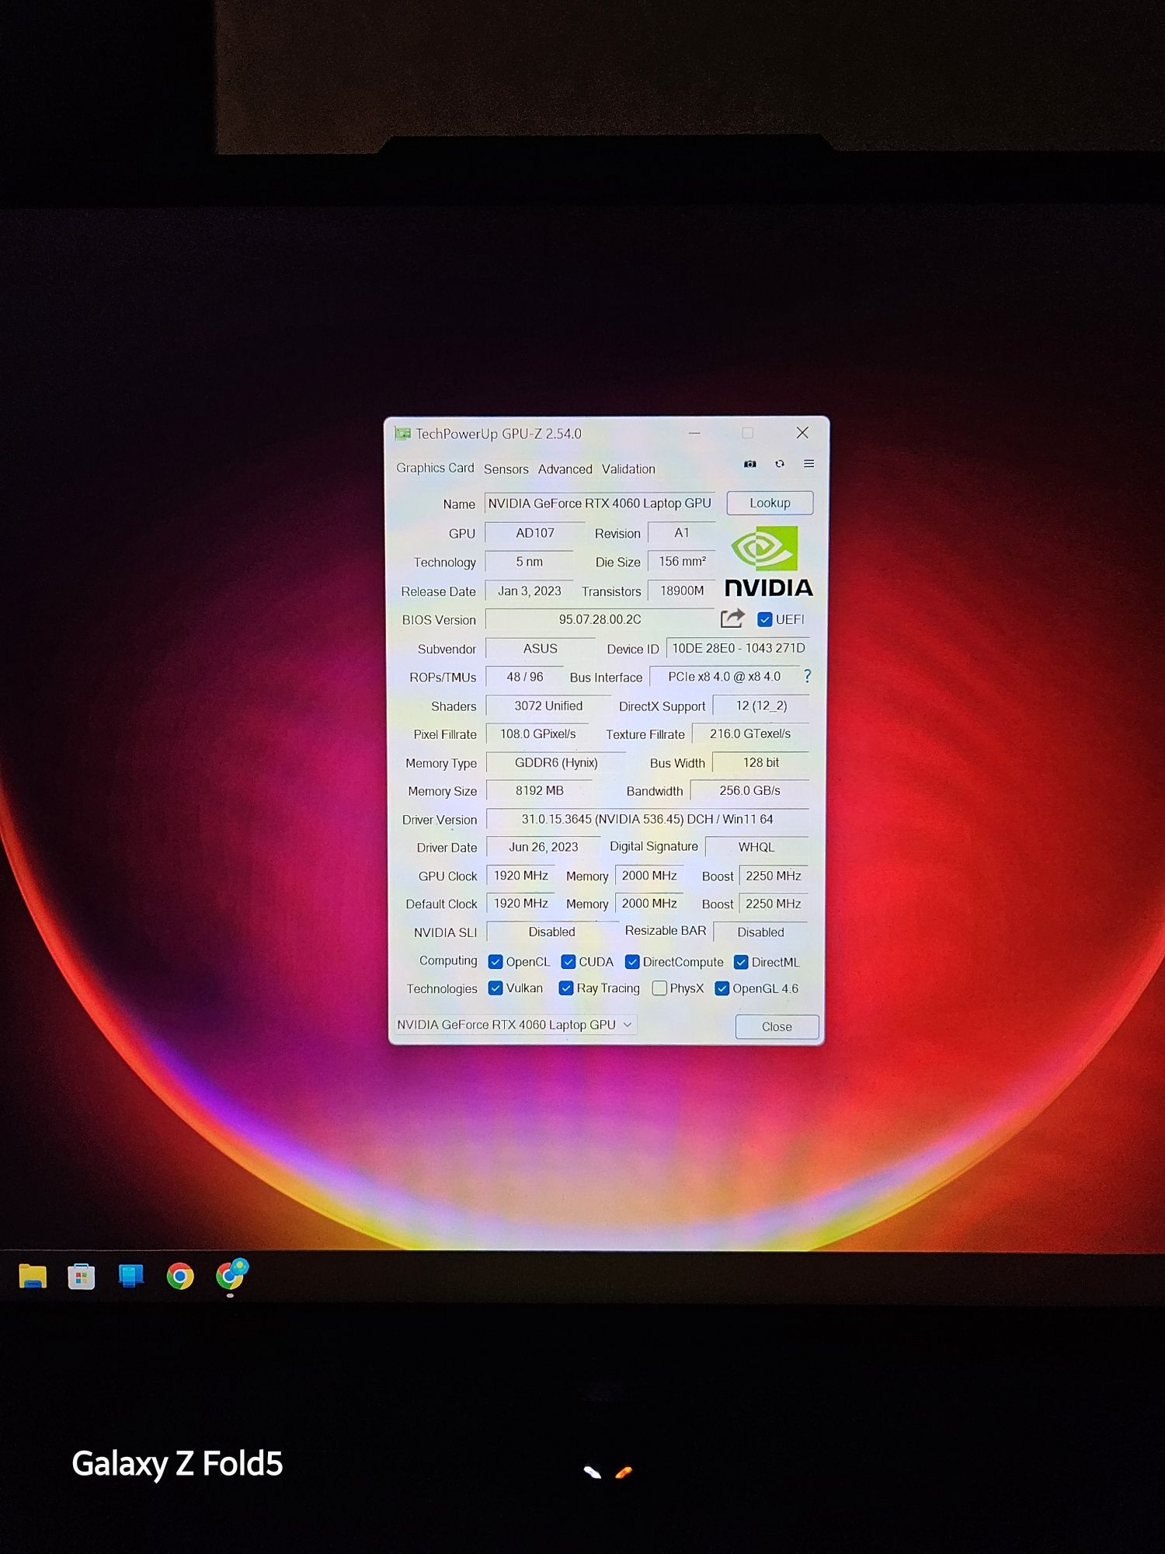This screenshot has height=1554, width=1165.
Task: Switch to the Graphics Card tab
Action: 435,468
